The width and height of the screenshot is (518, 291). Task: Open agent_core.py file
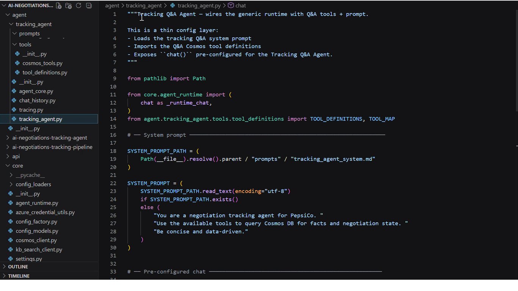click(x=36, y=91)
